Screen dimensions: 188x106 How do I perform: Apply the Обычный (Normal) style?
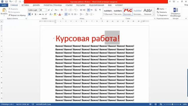pos(108,12)
